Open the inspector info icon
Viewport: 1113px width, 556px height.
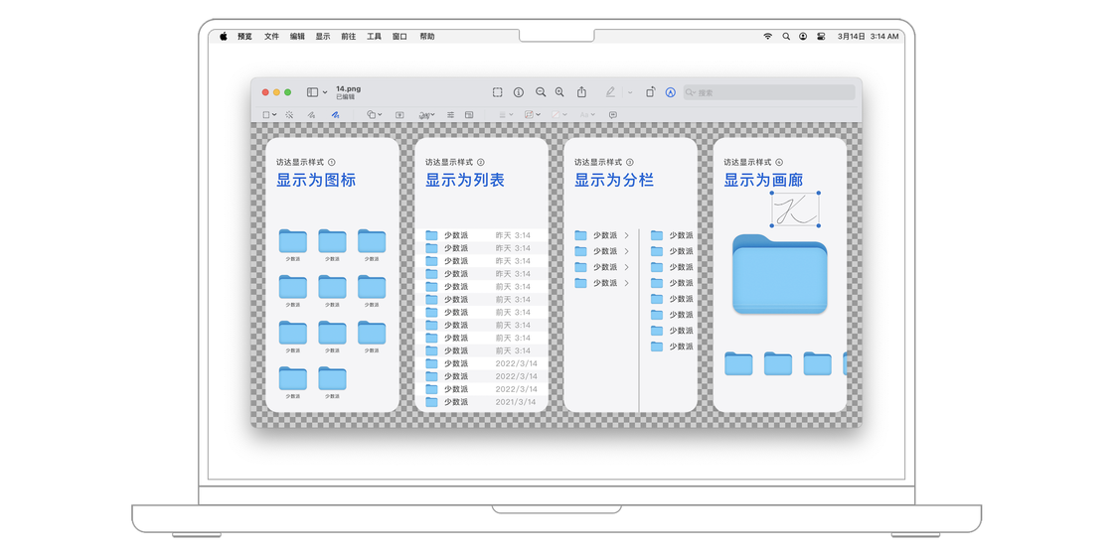[519, 92]
